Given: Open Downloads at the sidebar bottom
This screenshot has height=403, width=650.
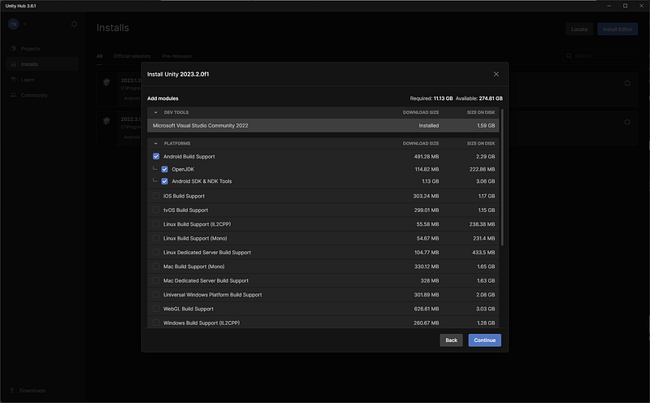Looking at the screenshot, I should point(32,390).
